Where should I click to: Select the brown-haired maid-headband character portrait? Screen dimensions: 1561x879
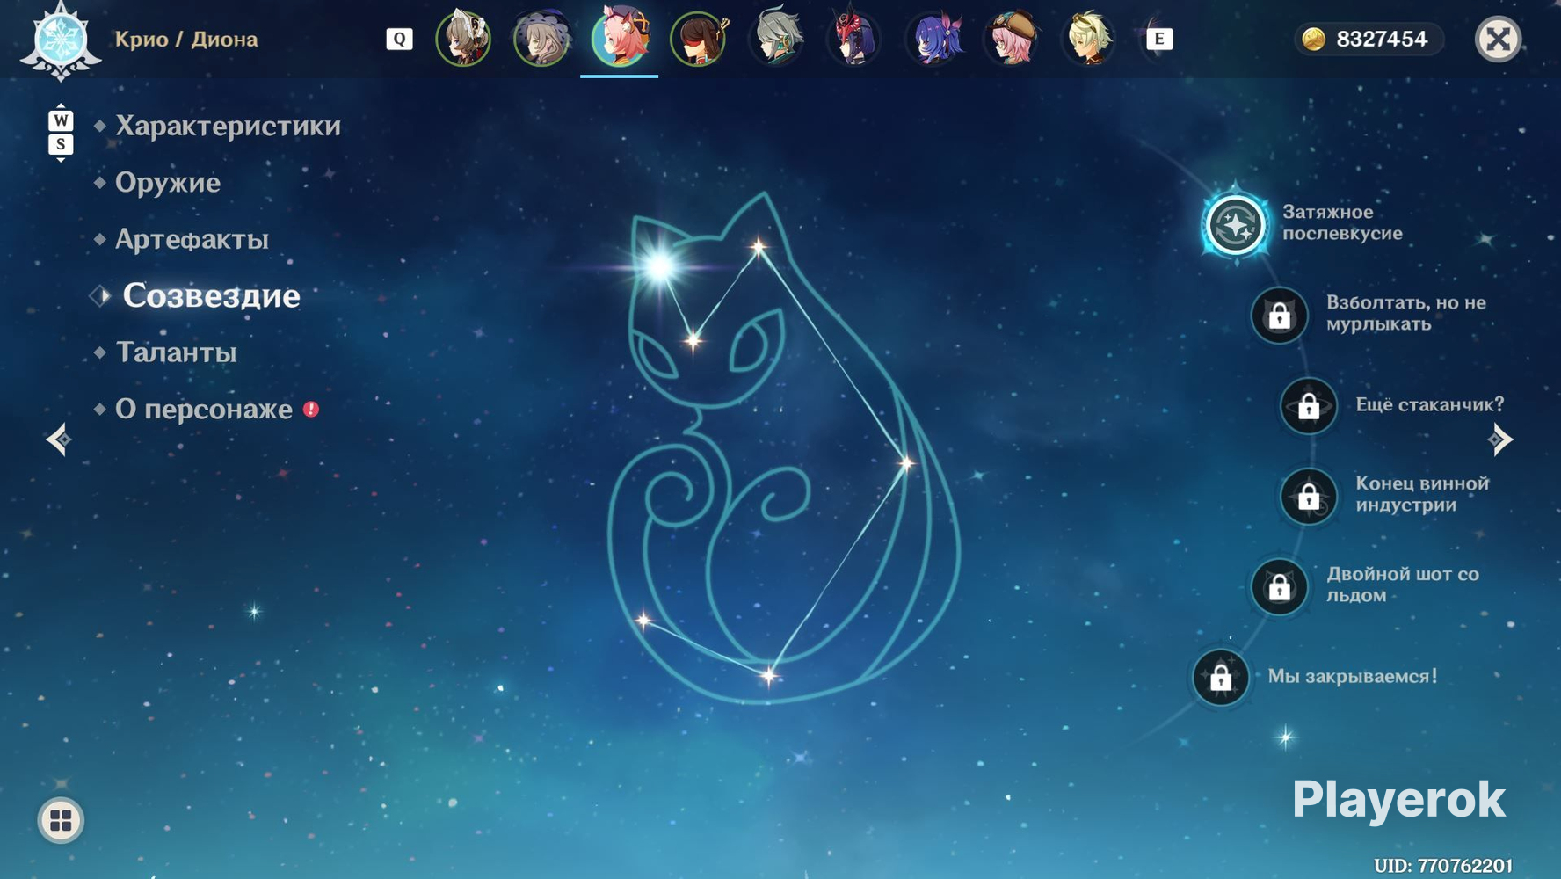click(x=463, y=38)
